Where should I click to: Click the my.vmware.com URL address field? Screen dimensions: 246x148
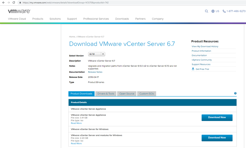[x=65, y=3]
